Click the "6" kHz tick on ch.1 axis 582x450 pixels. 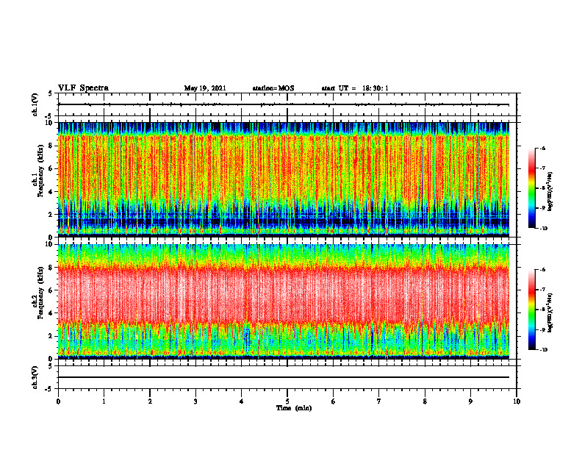pyautogui.click(x=51, y=168)
